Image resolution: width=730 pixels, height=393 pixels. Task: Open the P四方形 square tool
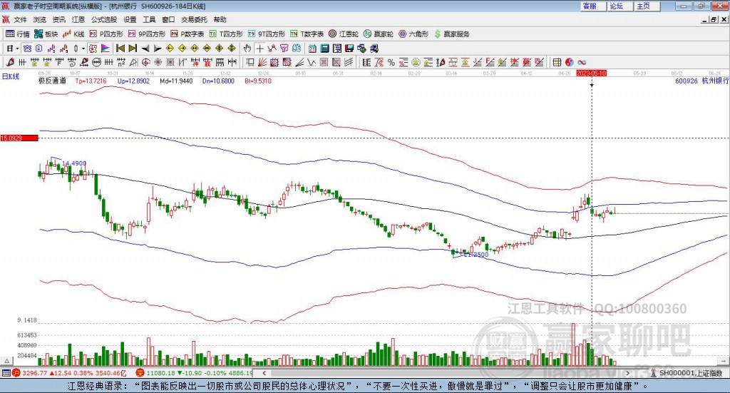[x=106, y=34]
